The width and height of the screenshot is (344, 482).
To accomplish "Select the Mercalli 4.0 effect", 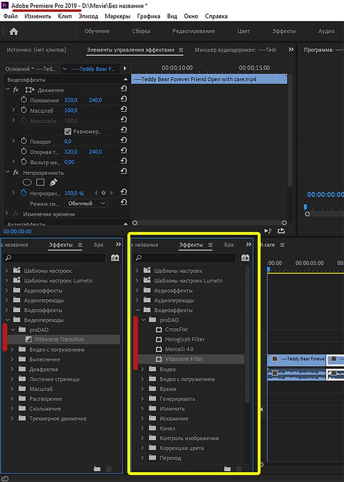I will pos(179,349).
